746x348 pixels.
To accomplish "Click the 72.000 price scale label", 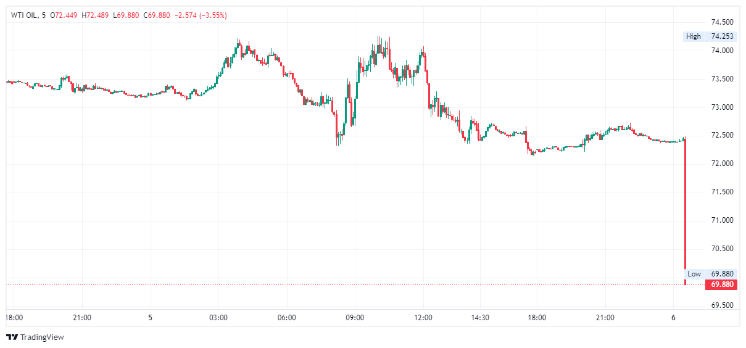I will pos(722,164).
